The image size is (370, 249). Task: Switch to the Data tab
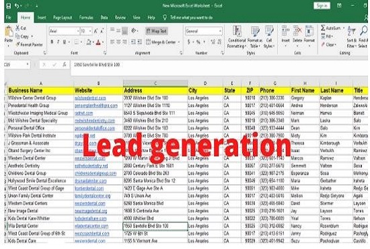pyautogui.click(x=104, y=17)
